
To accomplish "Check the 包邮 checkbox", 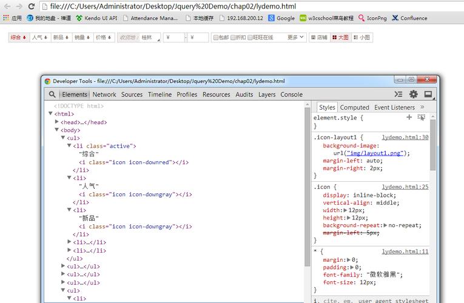I will (x=216, y=38).
